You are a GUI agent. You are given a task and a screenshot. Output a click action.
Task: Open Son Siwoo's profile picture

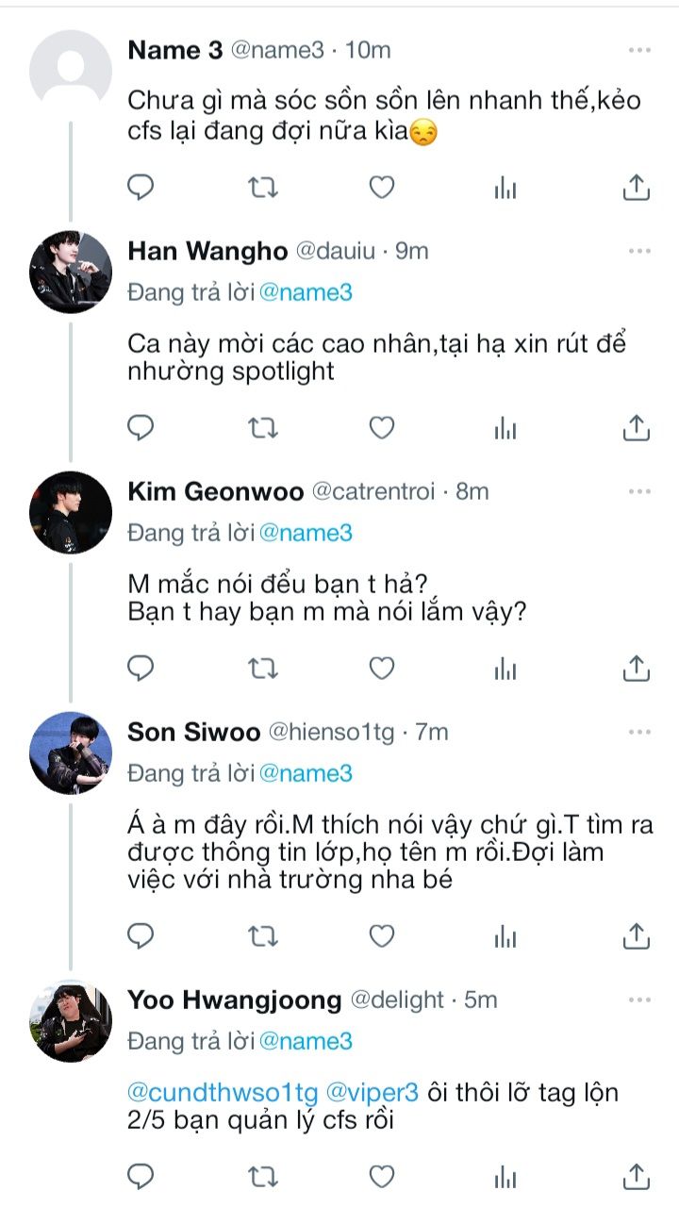[71, 752]
